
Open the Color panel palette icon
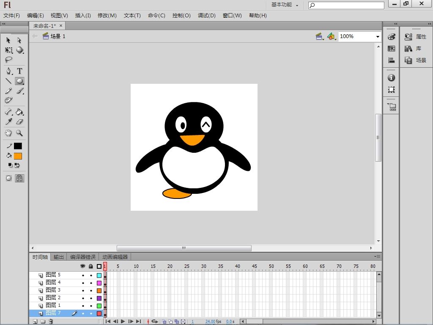[x=391, y=36]
